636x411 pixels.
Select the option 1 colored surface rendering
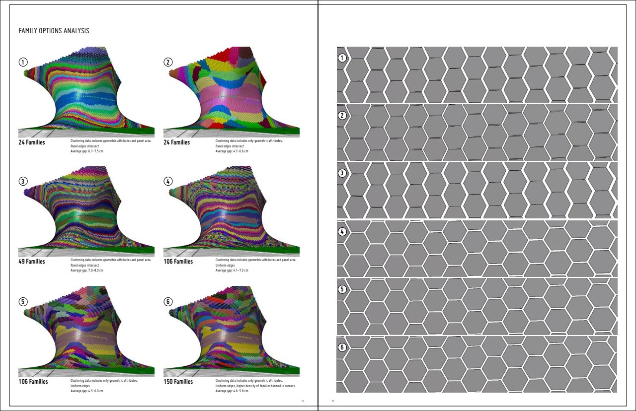click(86, 92)
